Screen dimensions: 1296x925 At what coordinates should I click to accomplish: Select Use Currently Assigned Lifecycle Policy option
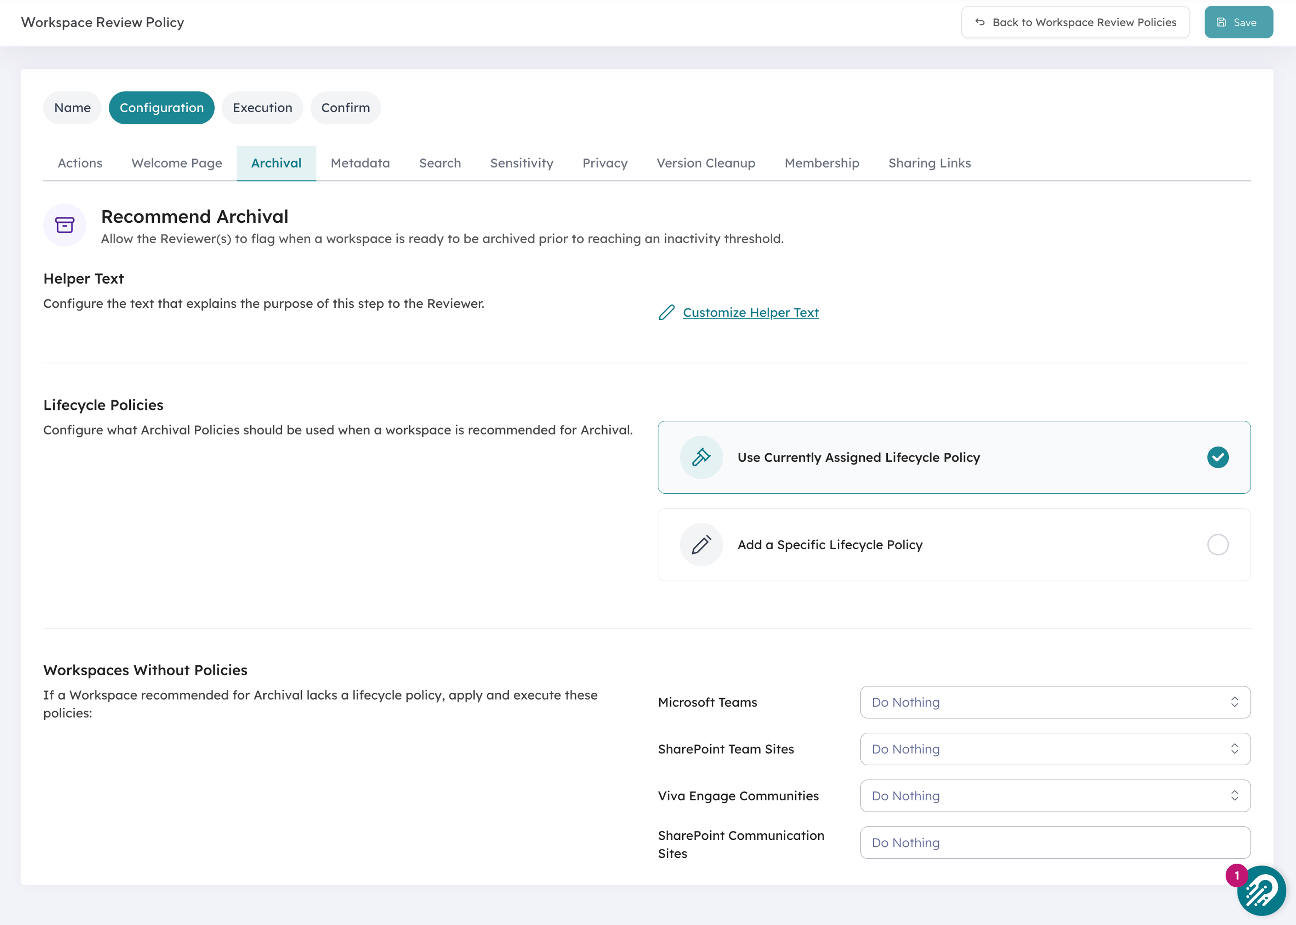coord(954,457)
